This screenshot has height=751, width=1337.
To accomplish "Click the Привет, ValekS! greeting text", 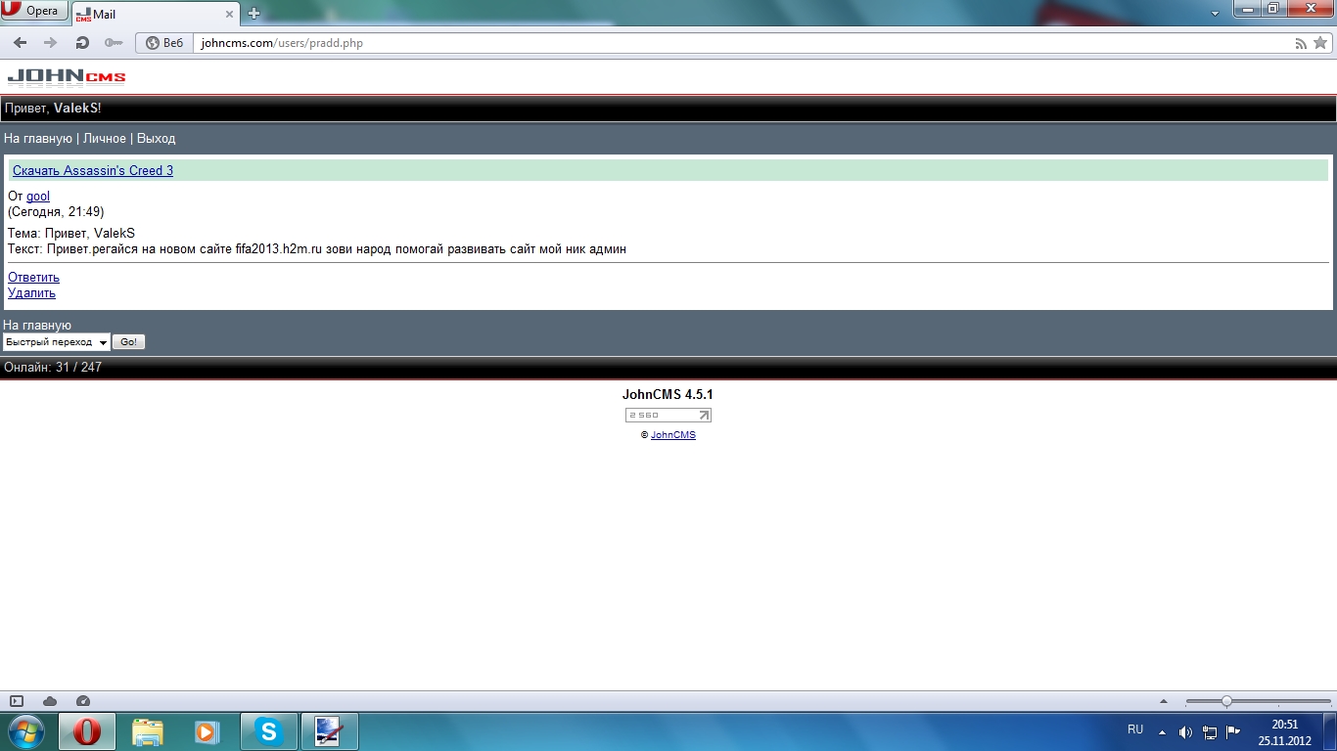I will tap(53, 109).
